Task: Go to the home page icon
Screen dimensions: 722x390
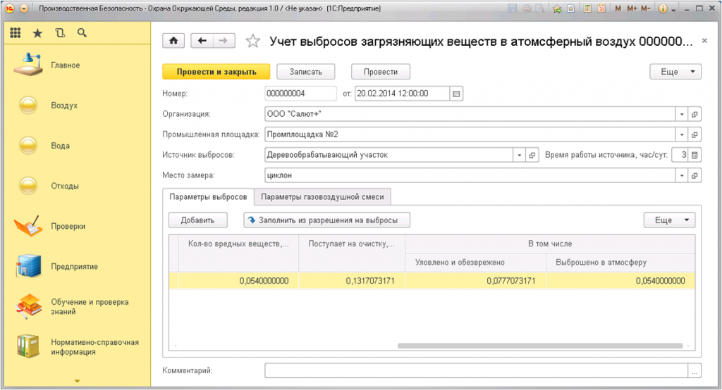Action: click(173, 41)
